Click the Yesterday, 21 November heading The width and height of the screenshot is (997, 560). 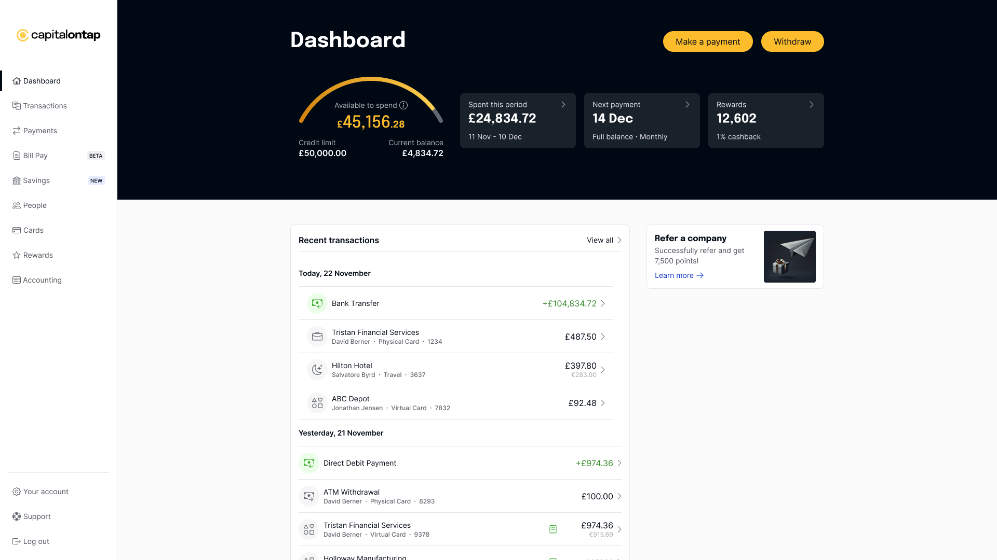point(341,433)
